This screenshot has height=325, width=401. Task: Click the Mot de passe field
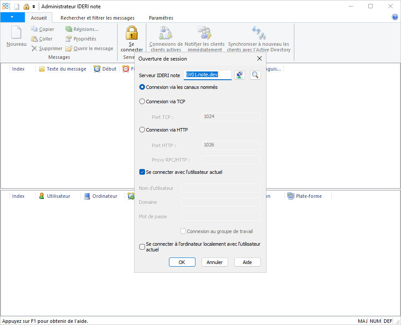221,216
